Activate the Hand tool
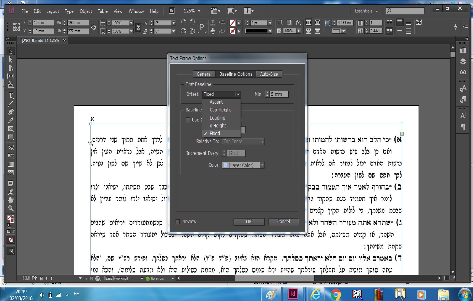Image resolution: width=473 pixels, height=301 pixels. click(11, 200)
